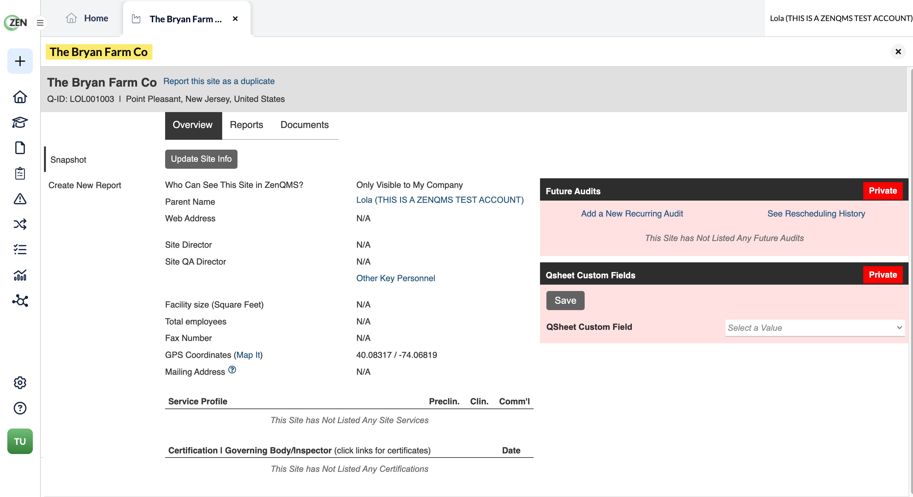The width and height of the screenshot is (913, 497).
Task: Close the Bryan Farm Co panel
Action: (898, 52)
